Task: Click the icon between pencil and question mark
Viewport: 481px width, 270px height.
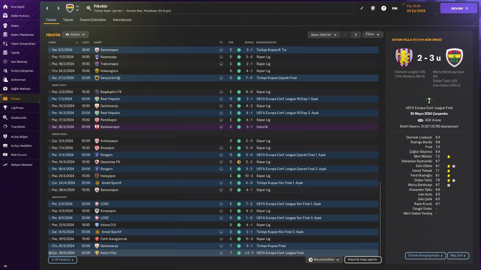Action: [x=373, y=8]
